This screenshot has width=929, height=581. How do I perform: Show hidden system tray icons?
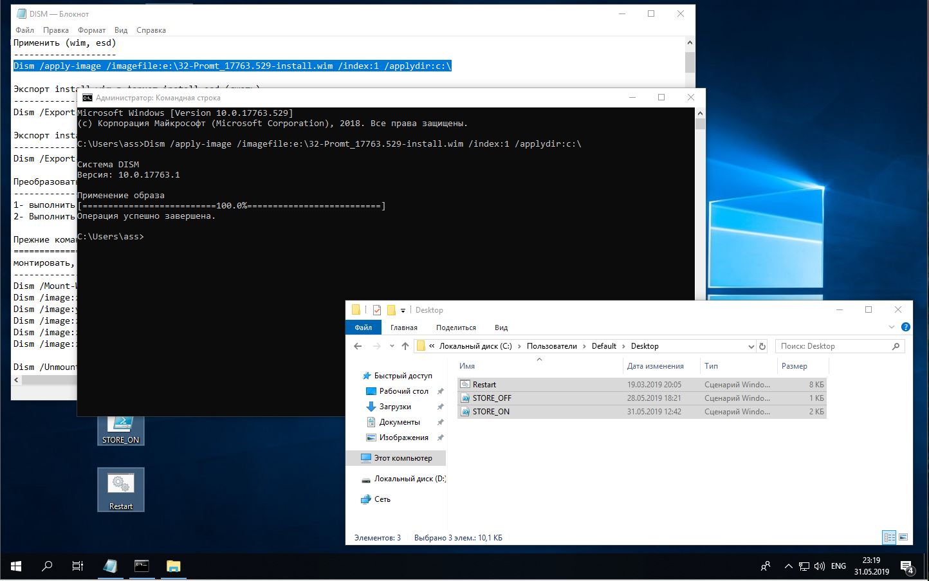click(788, 566)
